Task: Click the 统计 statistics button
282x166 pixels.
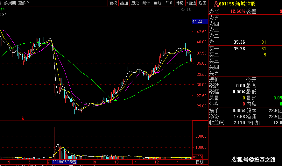Action: (x=146, y=3)
